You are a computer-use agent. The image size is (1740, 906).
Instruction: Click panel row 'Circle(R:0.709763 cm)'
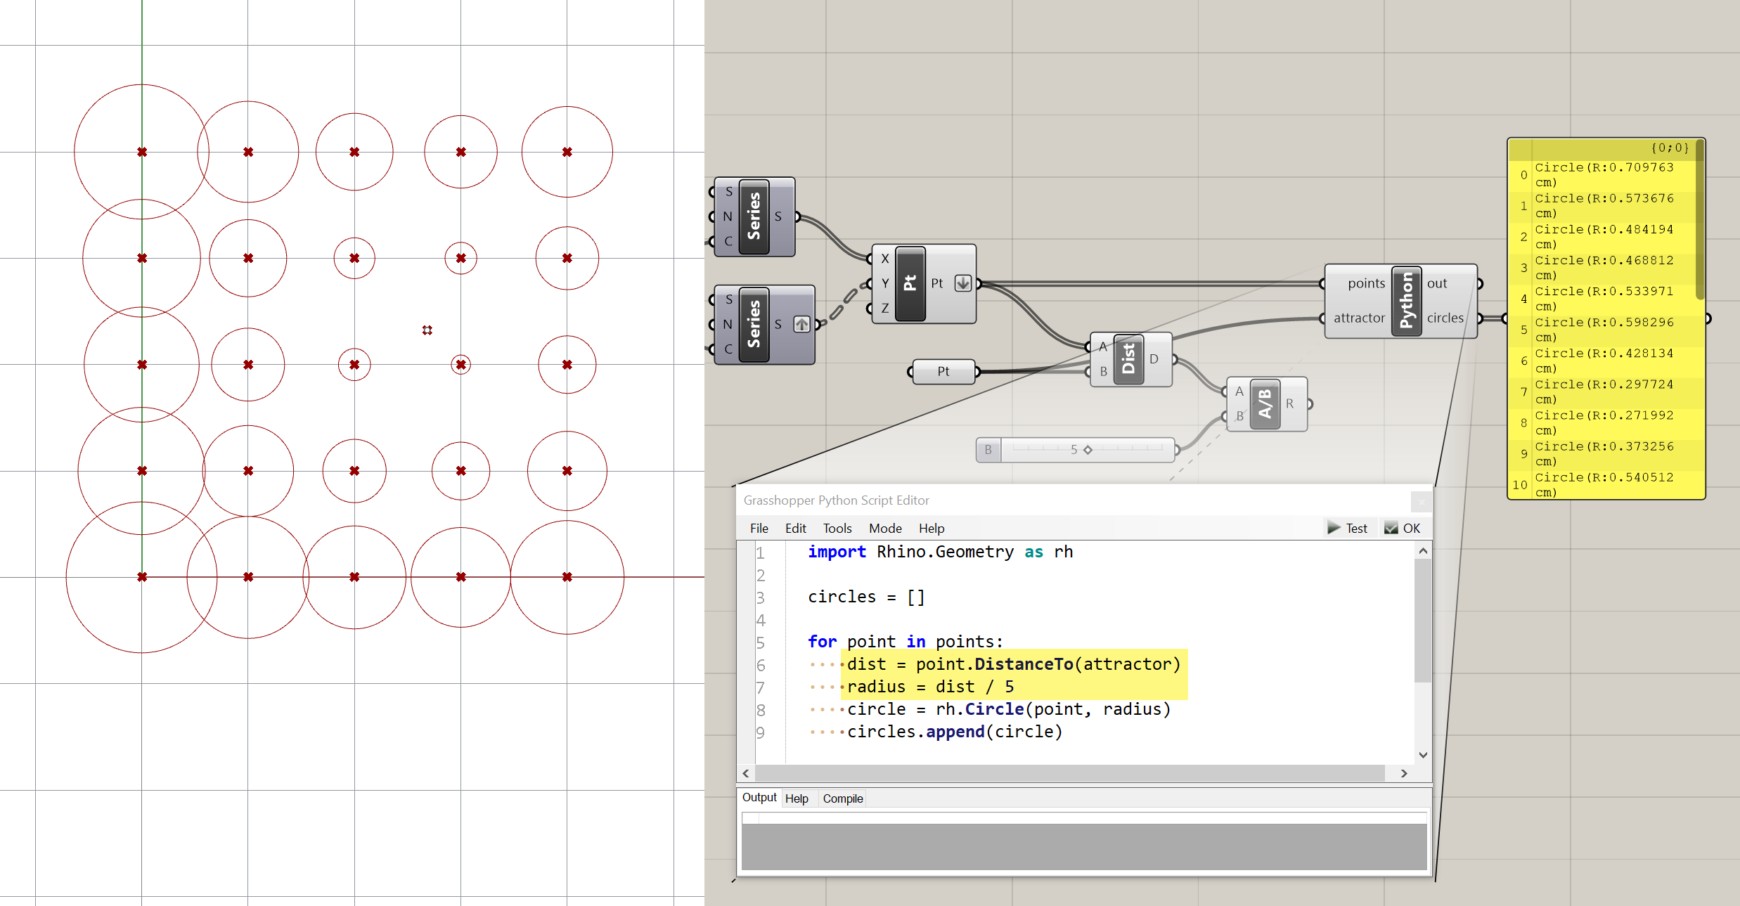(1606, 174)
